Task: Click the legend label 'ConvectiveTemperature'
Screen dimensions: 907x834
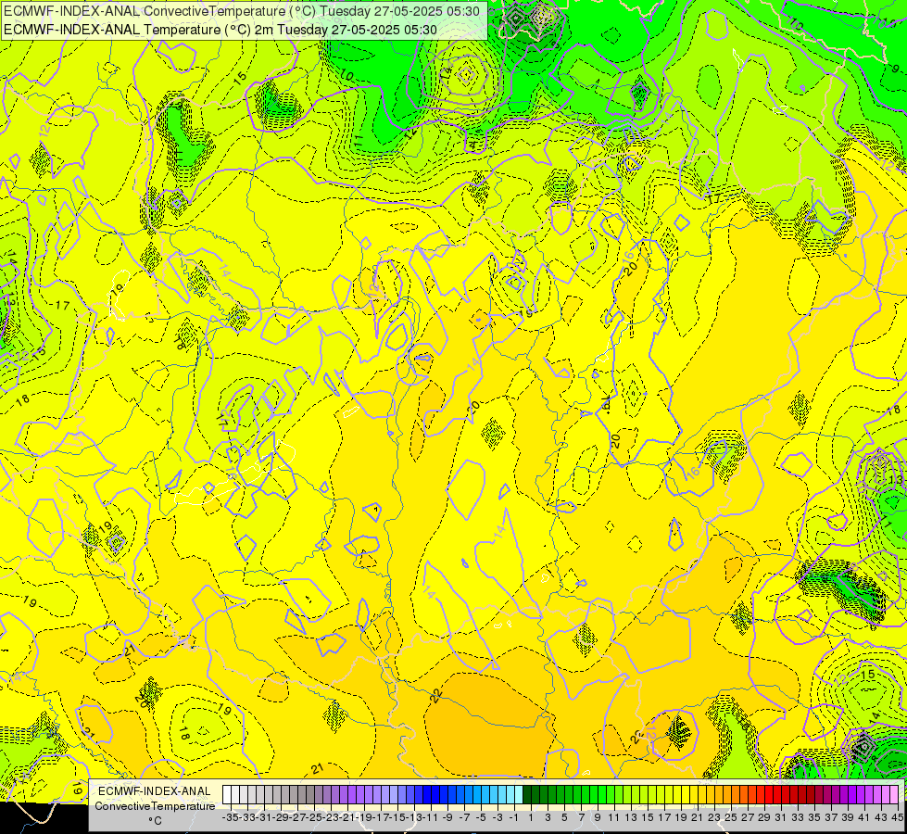Action: click(x=155, y=806)
